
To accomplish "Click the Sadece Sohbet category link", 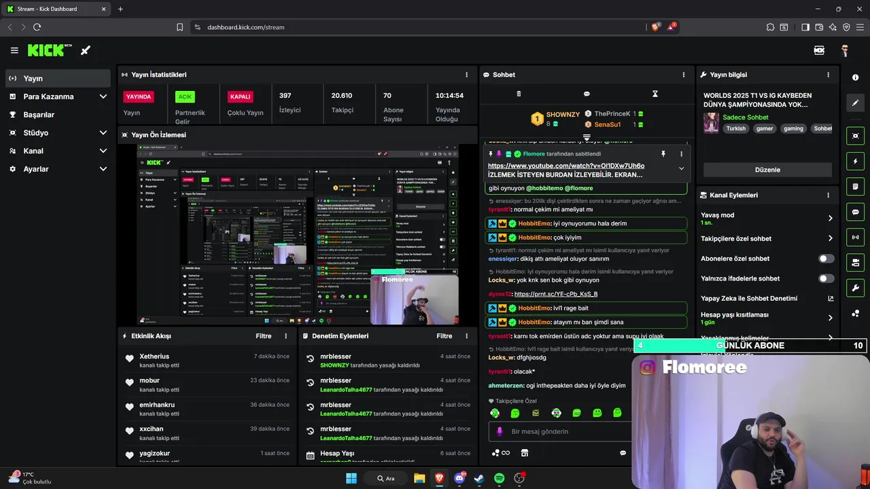I will [x=746, y=117].
